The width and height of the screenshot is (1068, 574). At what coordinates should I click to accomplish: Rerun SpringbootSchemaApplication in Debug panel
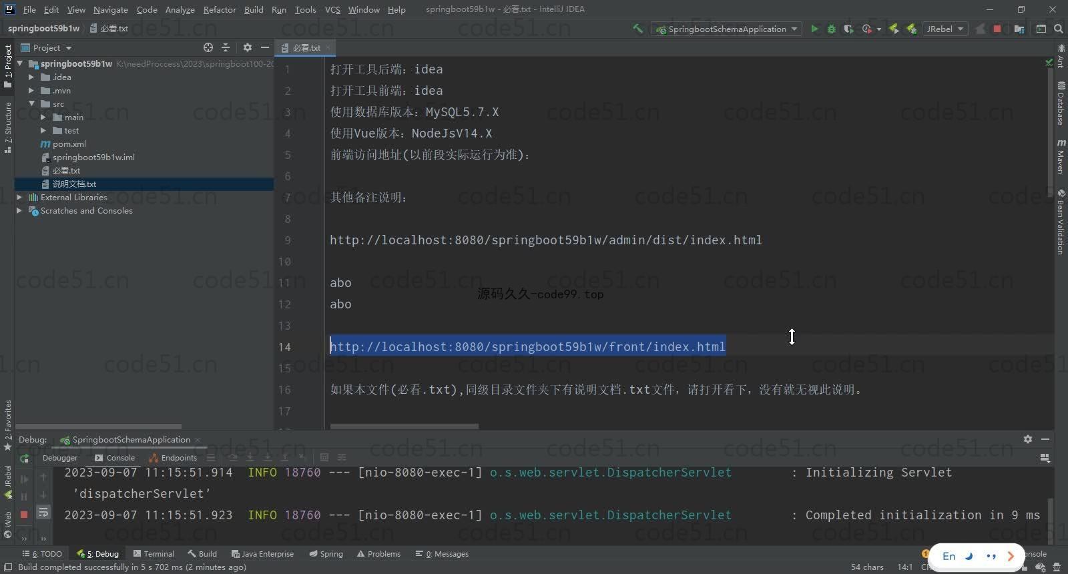point(24,458)
